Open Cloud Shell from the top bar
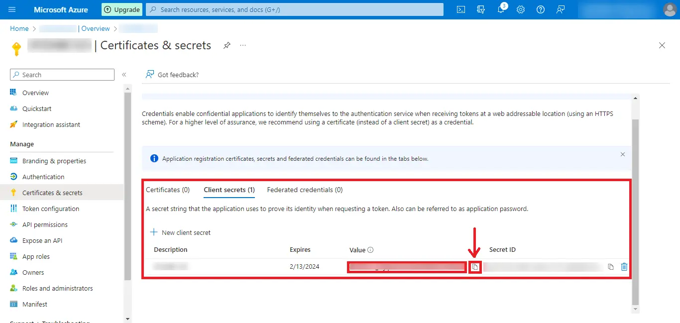Image resolution: width=680 pixels, height=323 pixels. pos(461,9)
